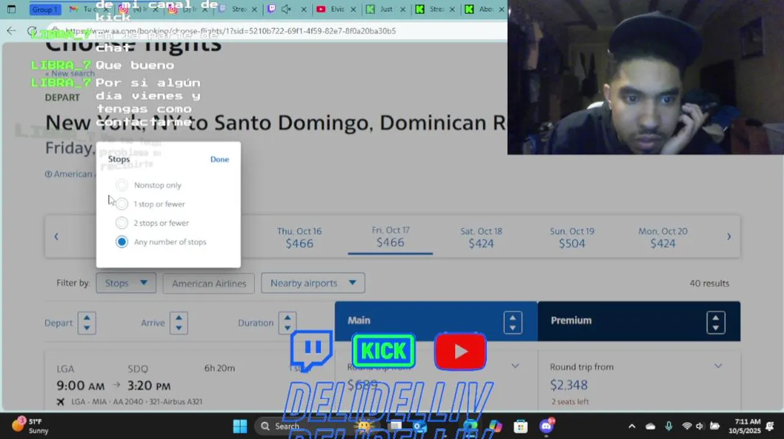784x439 pixels.
Task: Click the '6h 20m' duration text
Action: (x=219, y=368)
